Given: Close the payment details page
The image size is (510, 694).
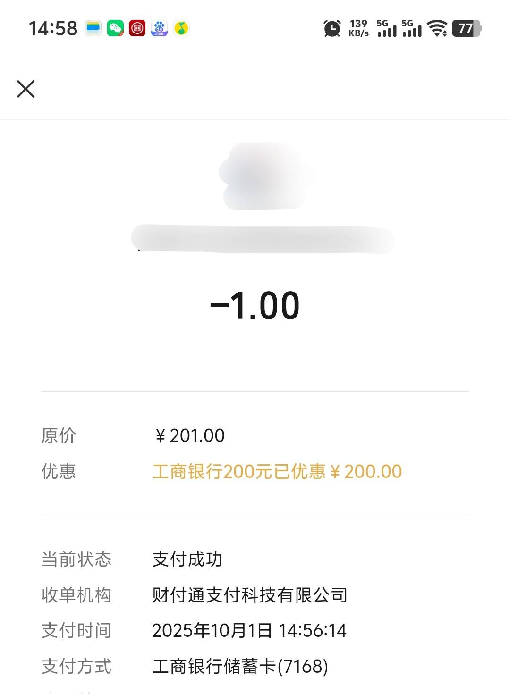Looking at the screenshot, I should tap(26, 89).
